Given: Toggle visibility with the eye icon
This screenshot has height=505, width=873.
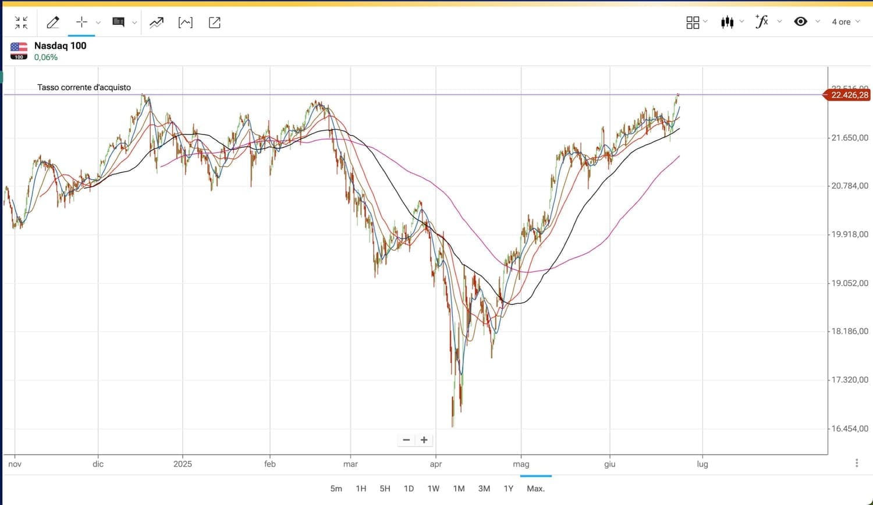Looking at the screenshot, I should pos(801,22).
